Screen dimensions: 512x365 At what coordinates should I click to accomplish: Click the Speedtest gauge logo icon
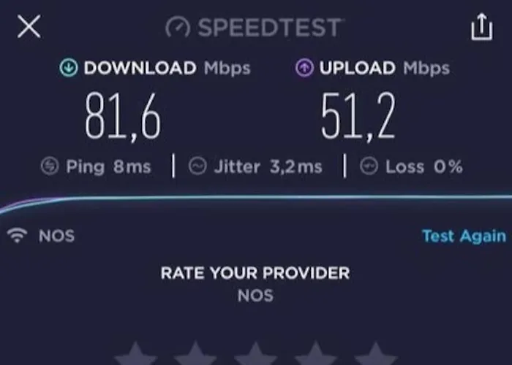pos(178,27)
